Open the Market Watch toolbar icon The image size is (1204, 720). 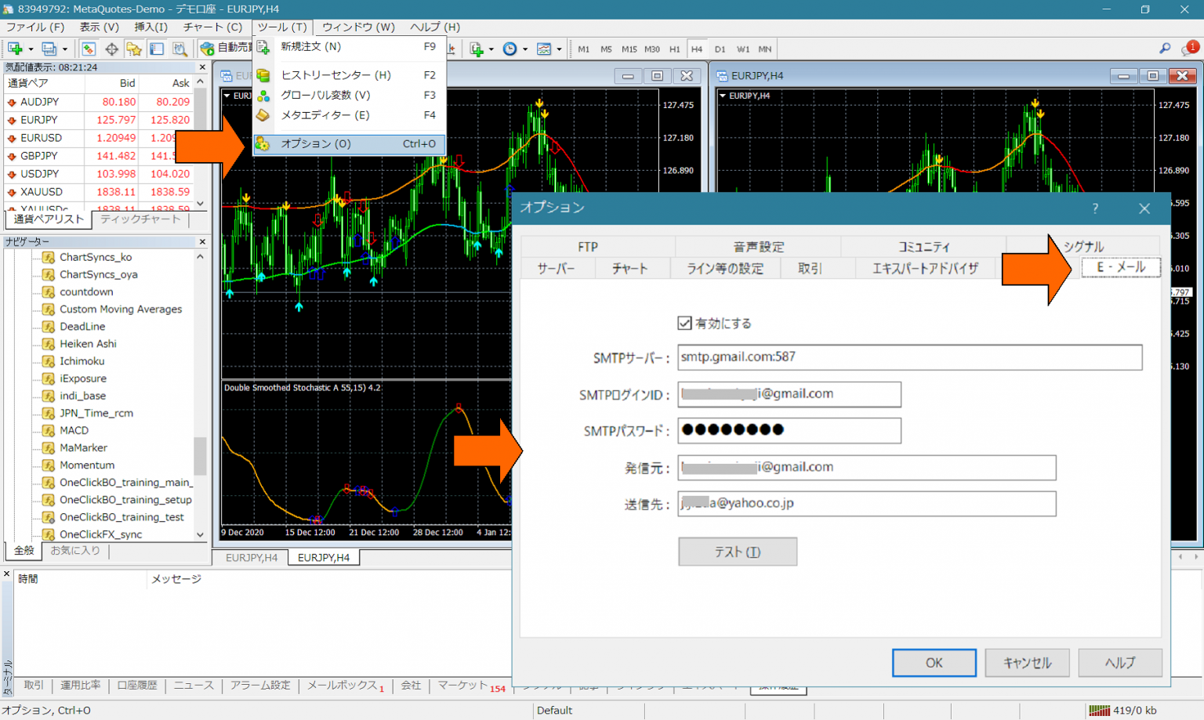tap(88, 49)
